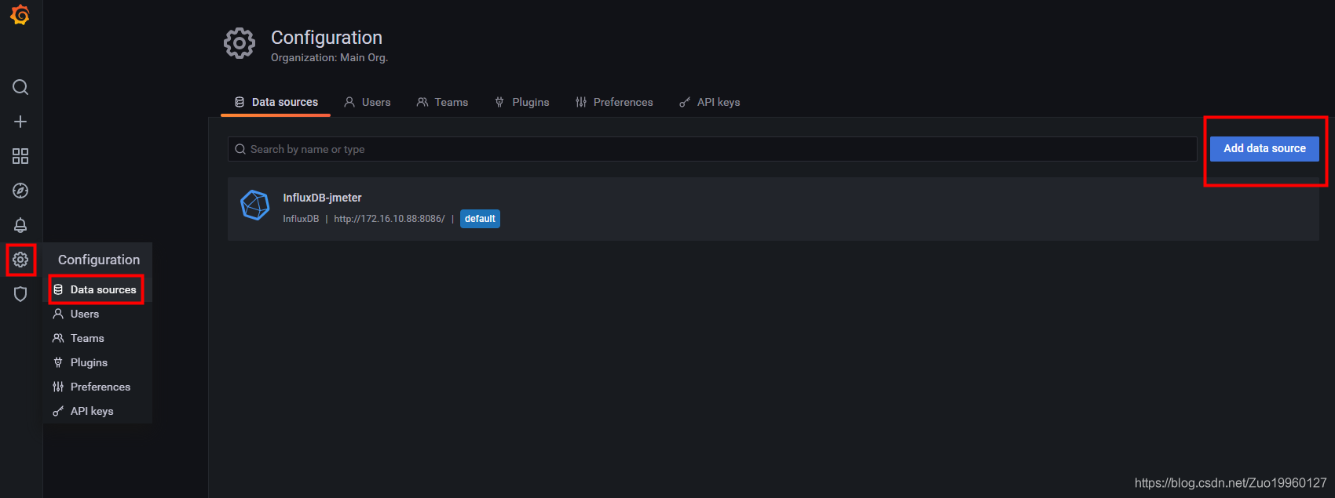Screen dimensions: 1335x498
Task: Select Users in Configuration flyout menu
Action: point(97,314)
